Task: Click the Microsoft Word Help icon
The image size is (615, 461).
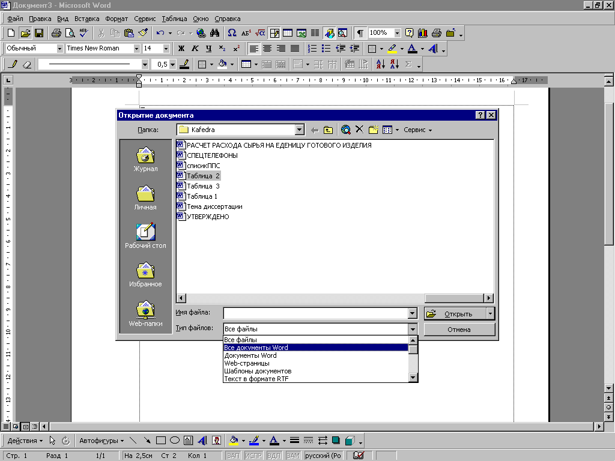Action: click(x=409, y=33)
